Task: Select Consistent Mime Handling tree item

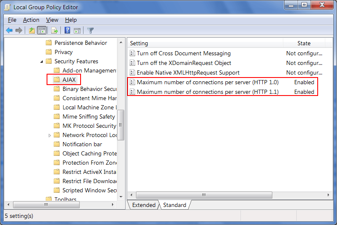Action: coord(89,98)
